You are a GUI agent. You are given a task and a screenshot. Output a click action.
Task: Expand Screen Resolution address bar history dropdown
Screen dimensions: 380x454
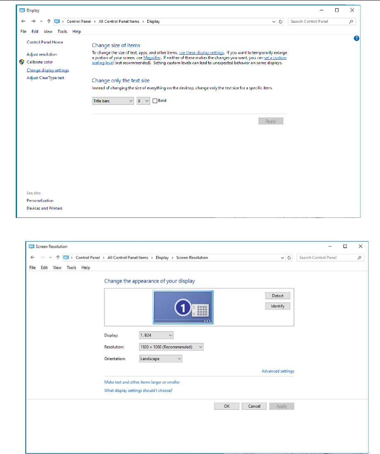click(x=282, y=258)
